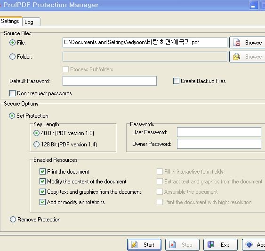The width and height of the screenshot is (265, 251).
Task: Check Don't request passwords
Action: pyautogui.click(x=12, y=93)
